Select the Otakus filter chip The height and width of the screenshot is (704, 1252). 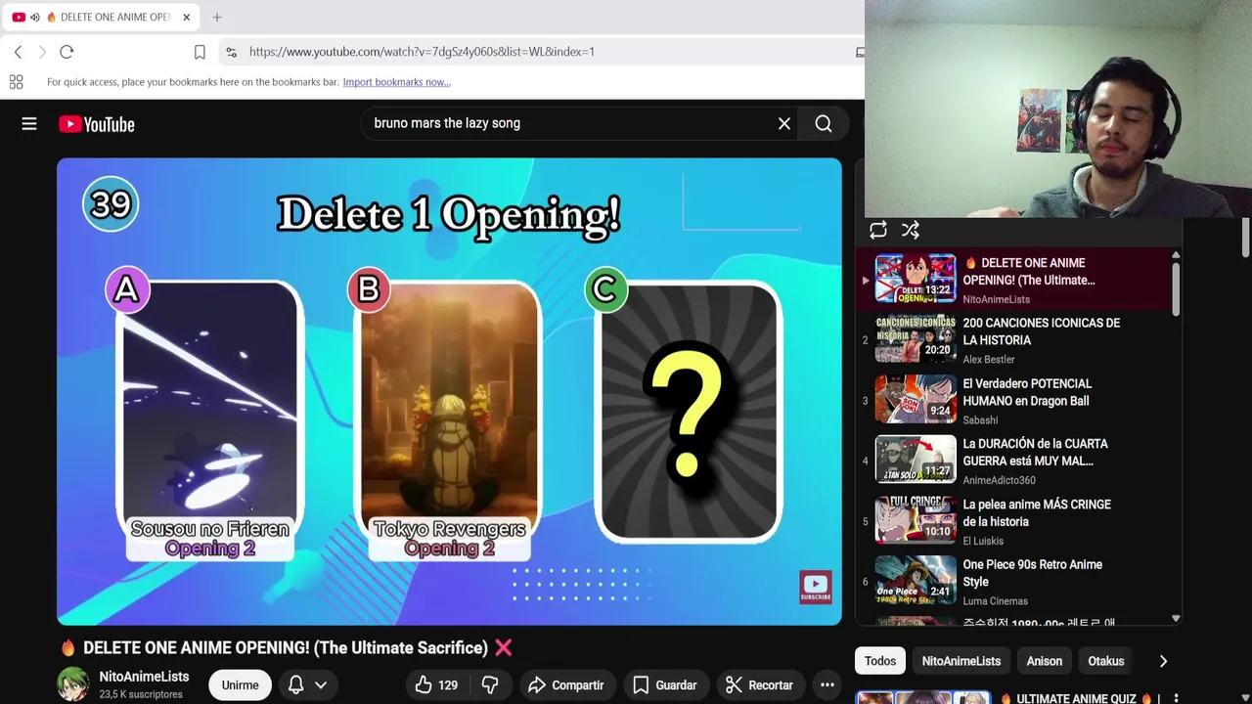point(1106,661)
